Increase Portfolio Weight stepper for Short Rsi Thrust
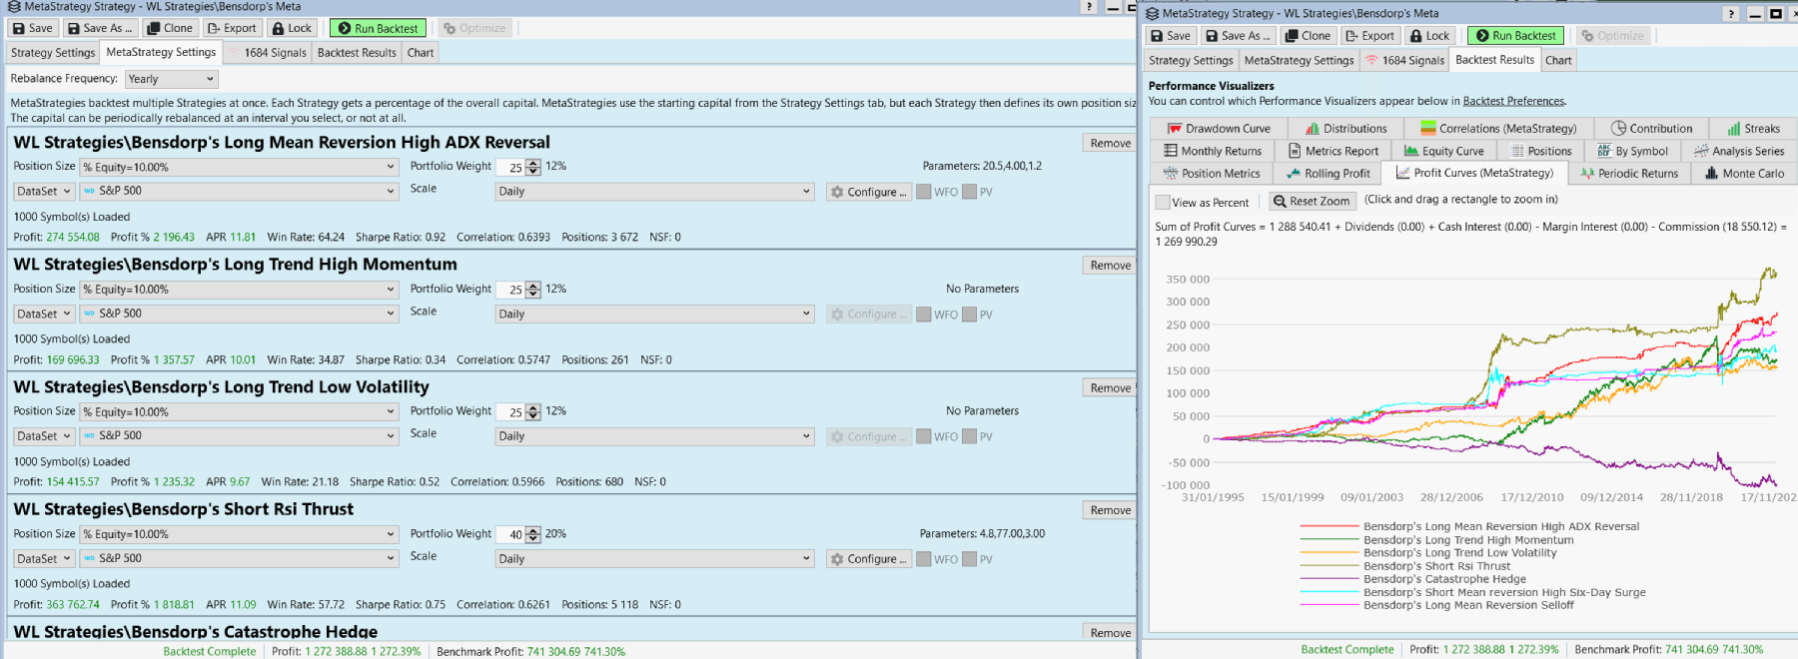Image resolution: width=1798 pixels, height=659 pixels. click(x=533, y=531)
